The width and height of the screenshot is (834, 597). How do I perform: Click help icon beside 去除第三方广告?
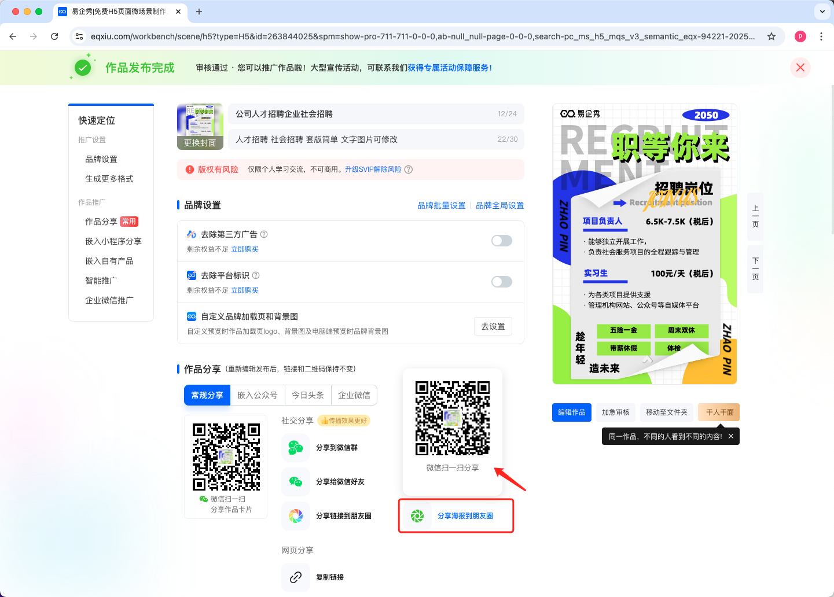point(264,234)
